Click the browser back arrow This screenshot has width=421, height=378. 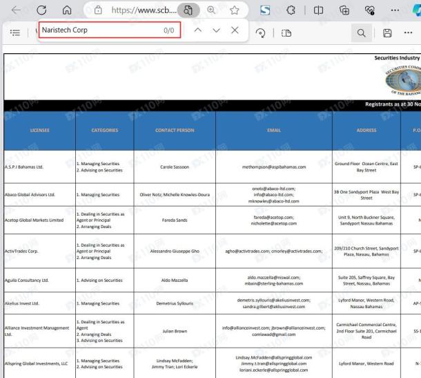[x=16, y=10]
